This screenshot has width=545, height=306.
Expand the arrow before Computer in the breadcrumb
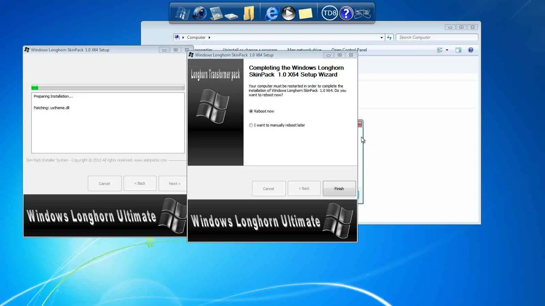tap(183, 37)
